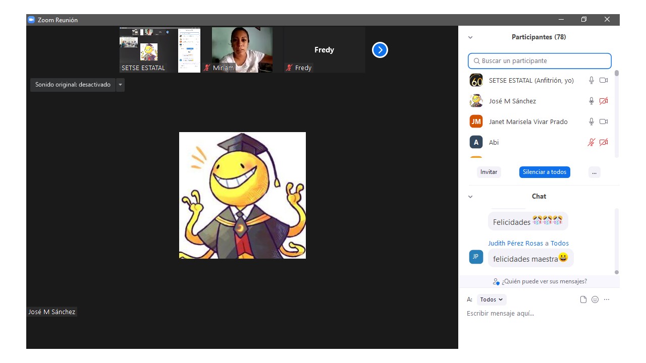The height and width of the screenshot is (363, 646).
Task: Click the muted mic icon on Miriam thumbnail
Action: coord(207,68)
